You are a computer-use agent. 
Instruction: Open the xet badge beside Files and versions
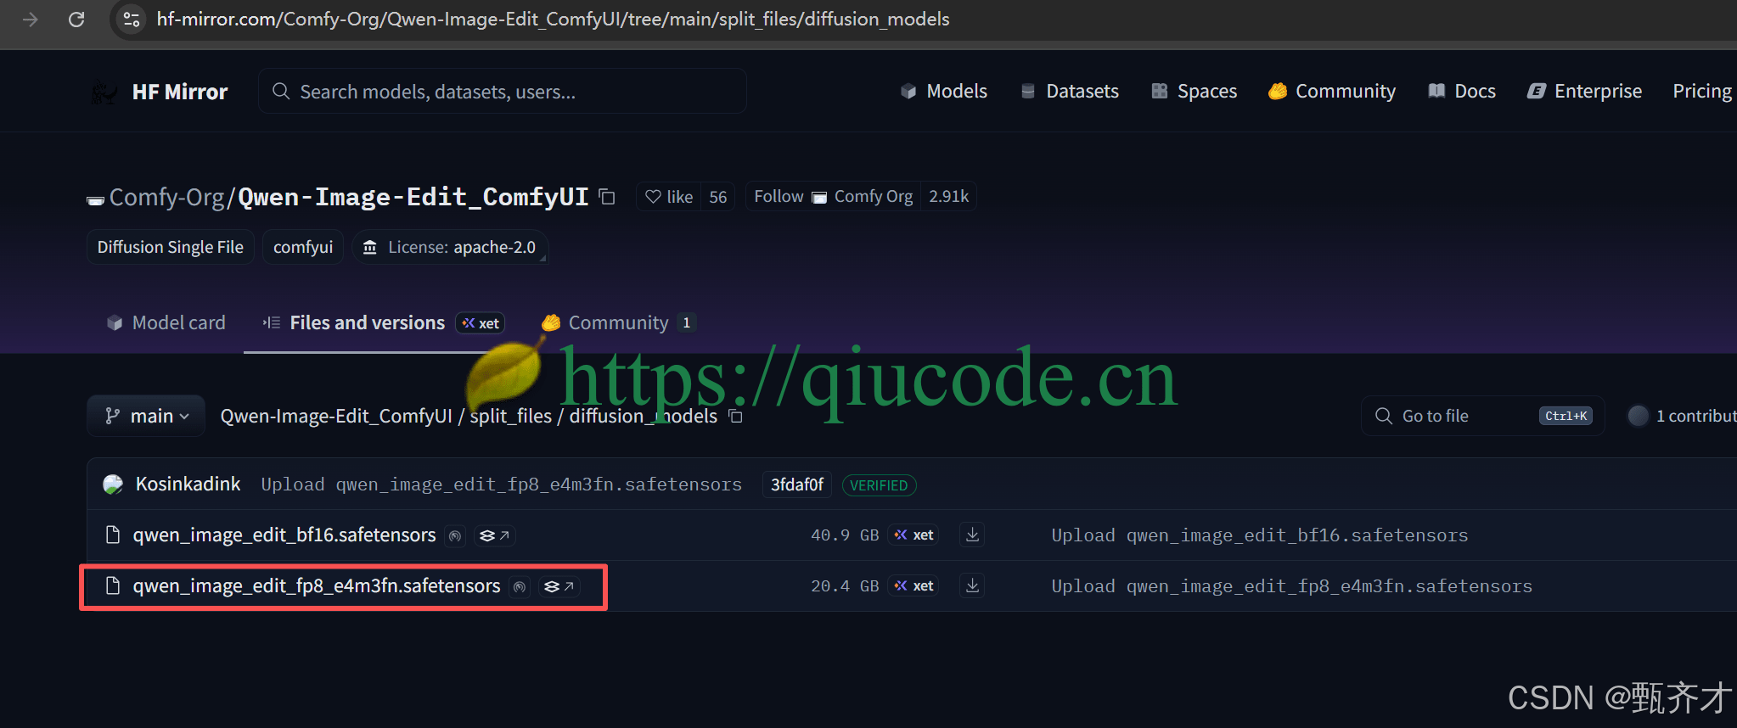481,322
